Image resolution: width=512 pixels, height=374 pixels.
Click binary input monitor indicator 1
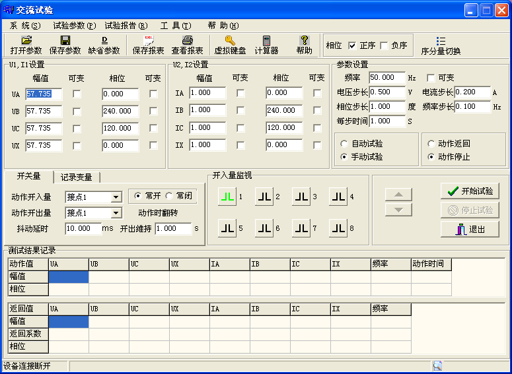coord(227,197)
